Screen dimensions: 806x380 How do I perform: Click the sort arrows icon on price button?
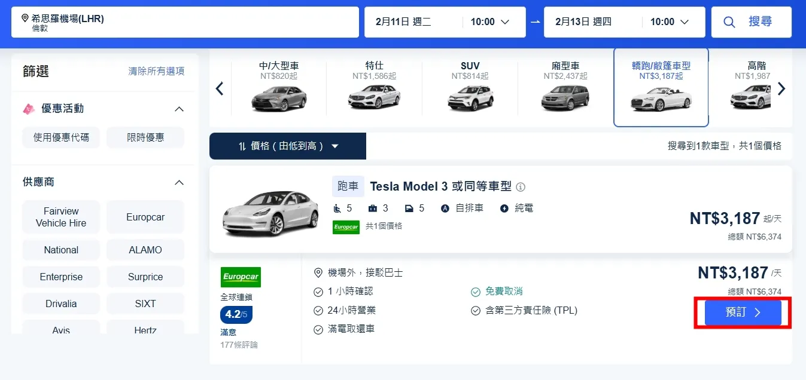(x=242, y=146)
